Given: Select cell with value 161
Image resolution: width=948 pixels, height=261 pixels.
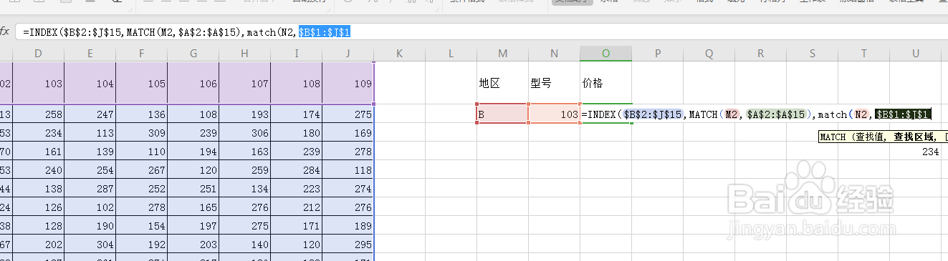Looking at the screenshot, I should click(x=38, y=152).
